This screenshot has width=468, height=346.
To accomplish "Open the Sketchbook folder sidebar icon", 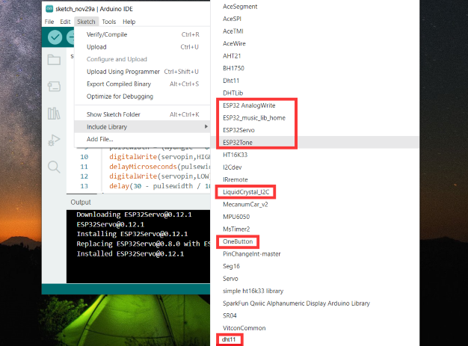I will (54, 60).
